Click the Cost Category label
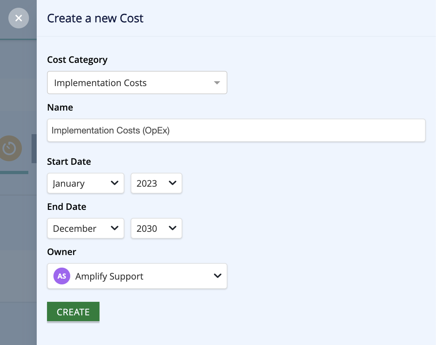Viewport: 436px width, 345px height. tap(77, 60)
